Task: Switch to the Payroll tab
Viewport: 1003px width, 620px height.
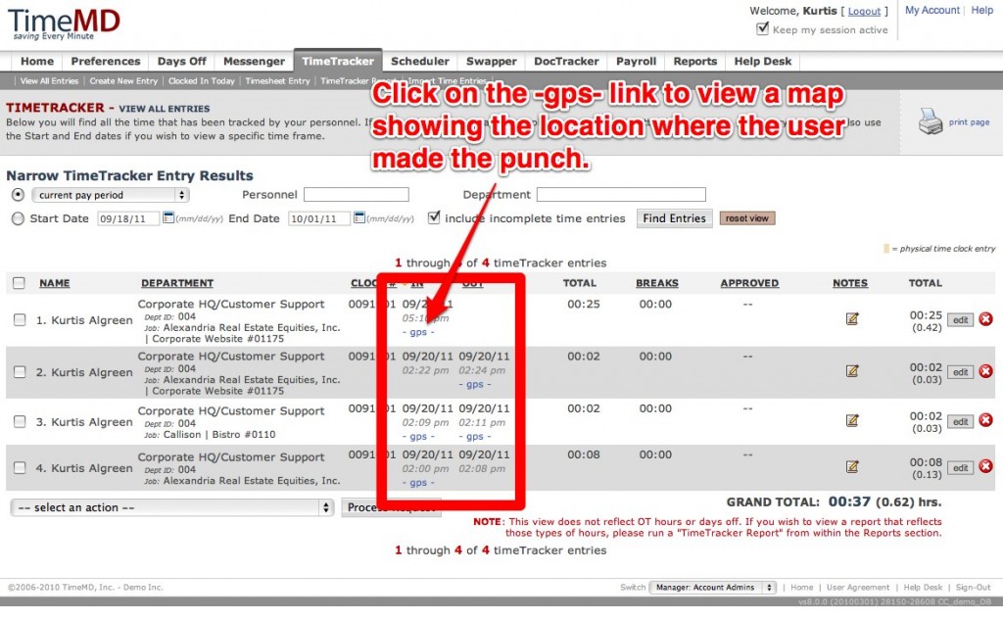Action: 636,62
